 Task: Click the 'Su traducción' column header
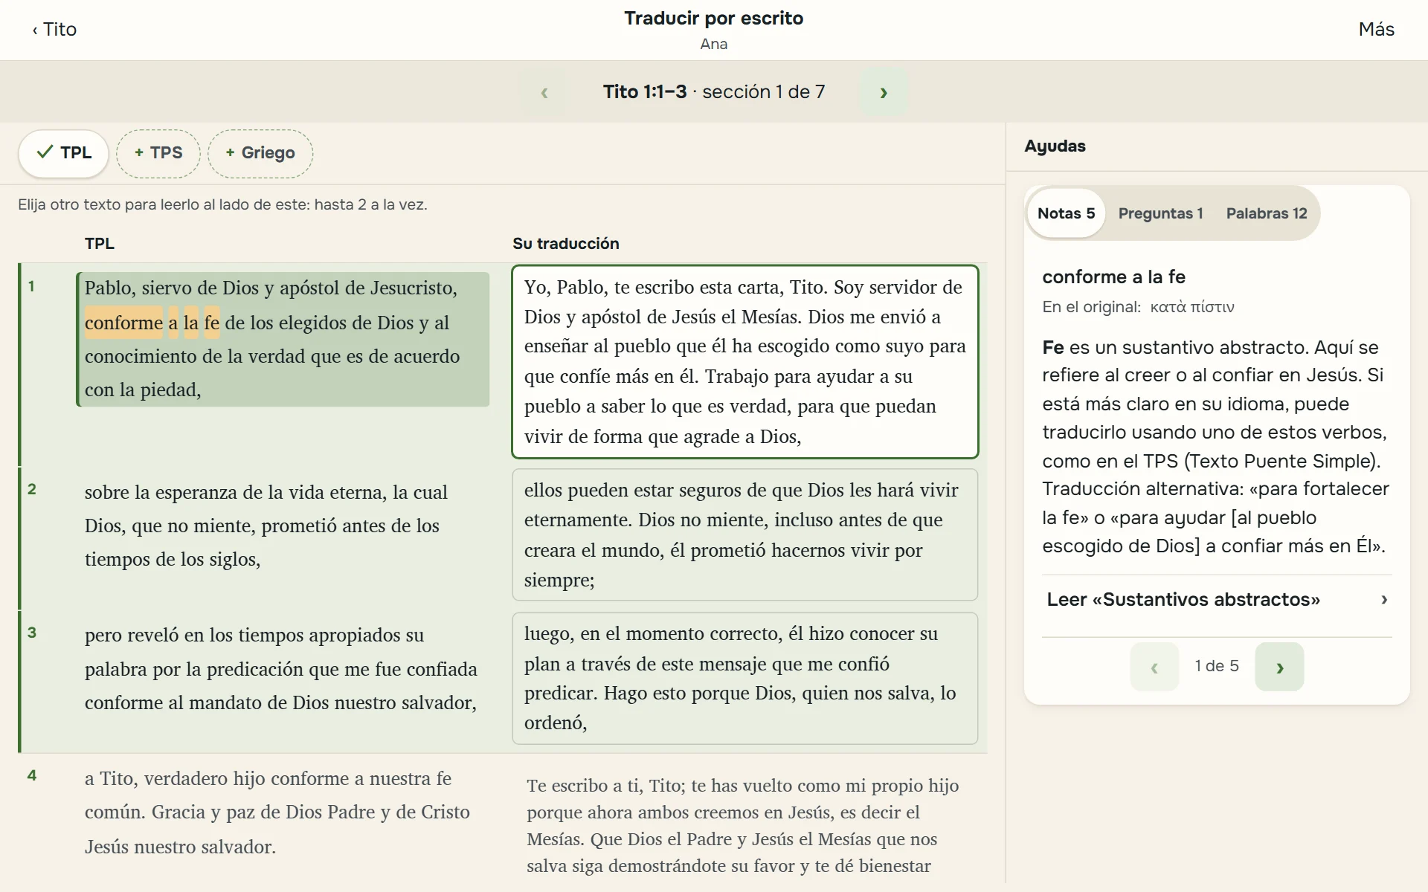(x=565, y=244)
